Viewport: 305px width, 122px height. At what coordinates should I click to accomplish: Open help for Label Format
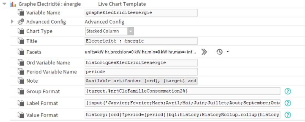coord(288,103)
